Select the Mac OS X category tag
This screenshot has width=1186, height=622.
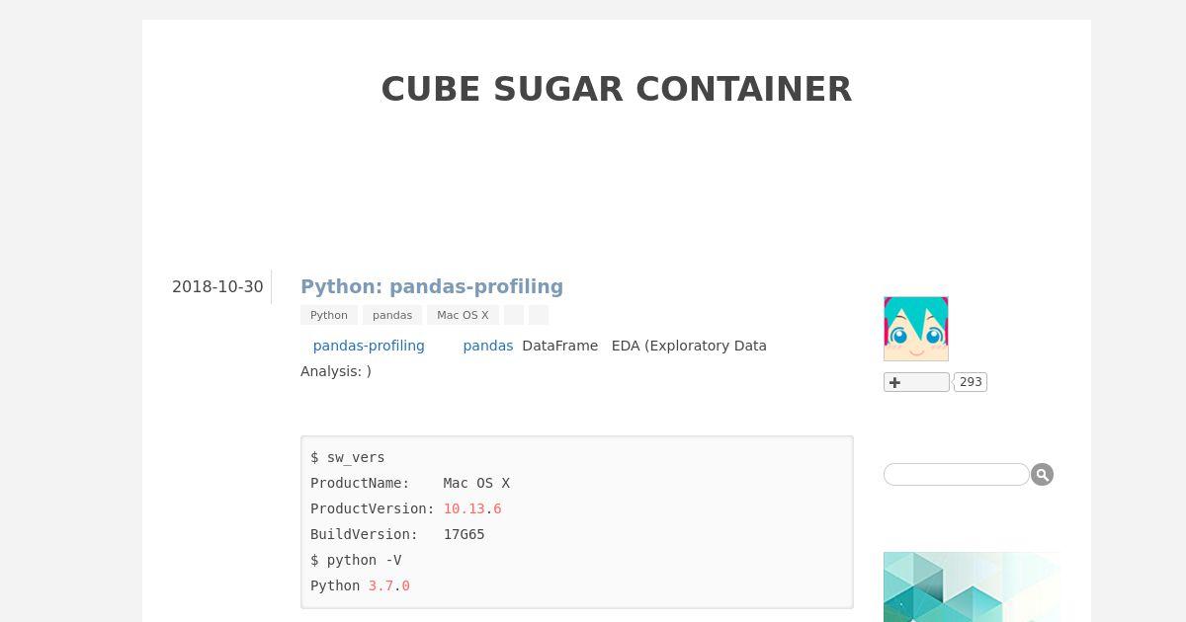pos(463,315)
